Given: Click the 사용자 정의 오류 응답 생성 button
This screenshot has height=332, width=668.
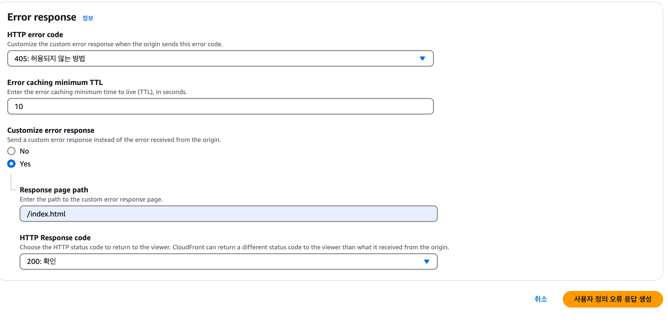Looking at the screenshot, I should [612, 299].
